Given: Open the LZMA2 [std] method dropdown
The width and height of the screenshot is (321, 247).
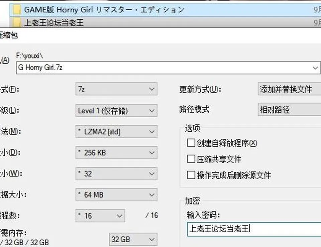Looking at the screenshot, I should point(116,132).
